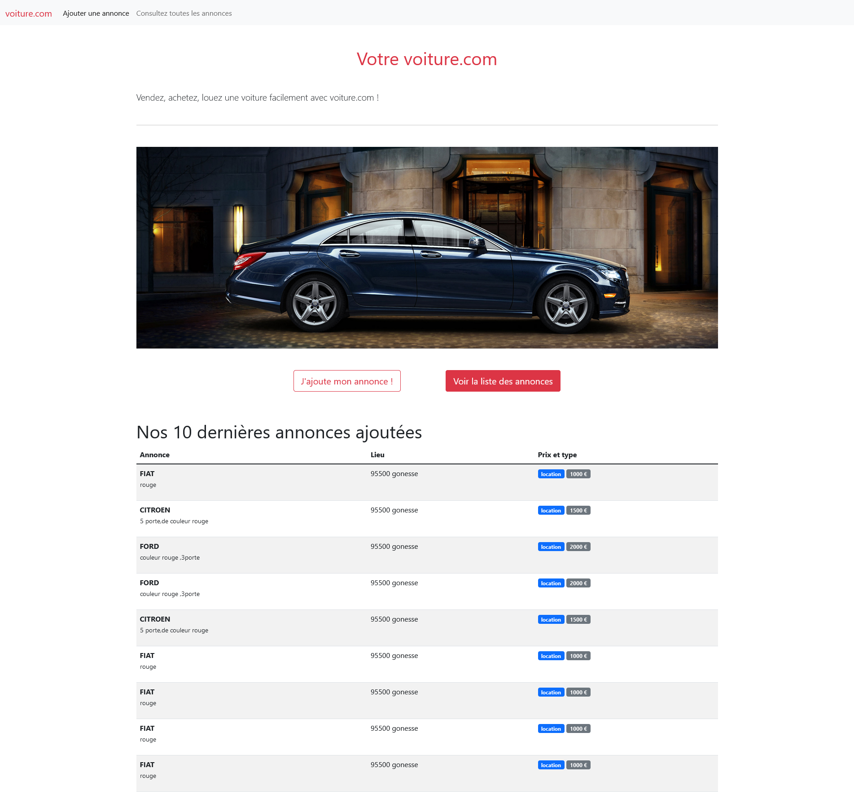Click the second CITROEN row's description text
The image size is (854, 799).
tap(174, 630)
